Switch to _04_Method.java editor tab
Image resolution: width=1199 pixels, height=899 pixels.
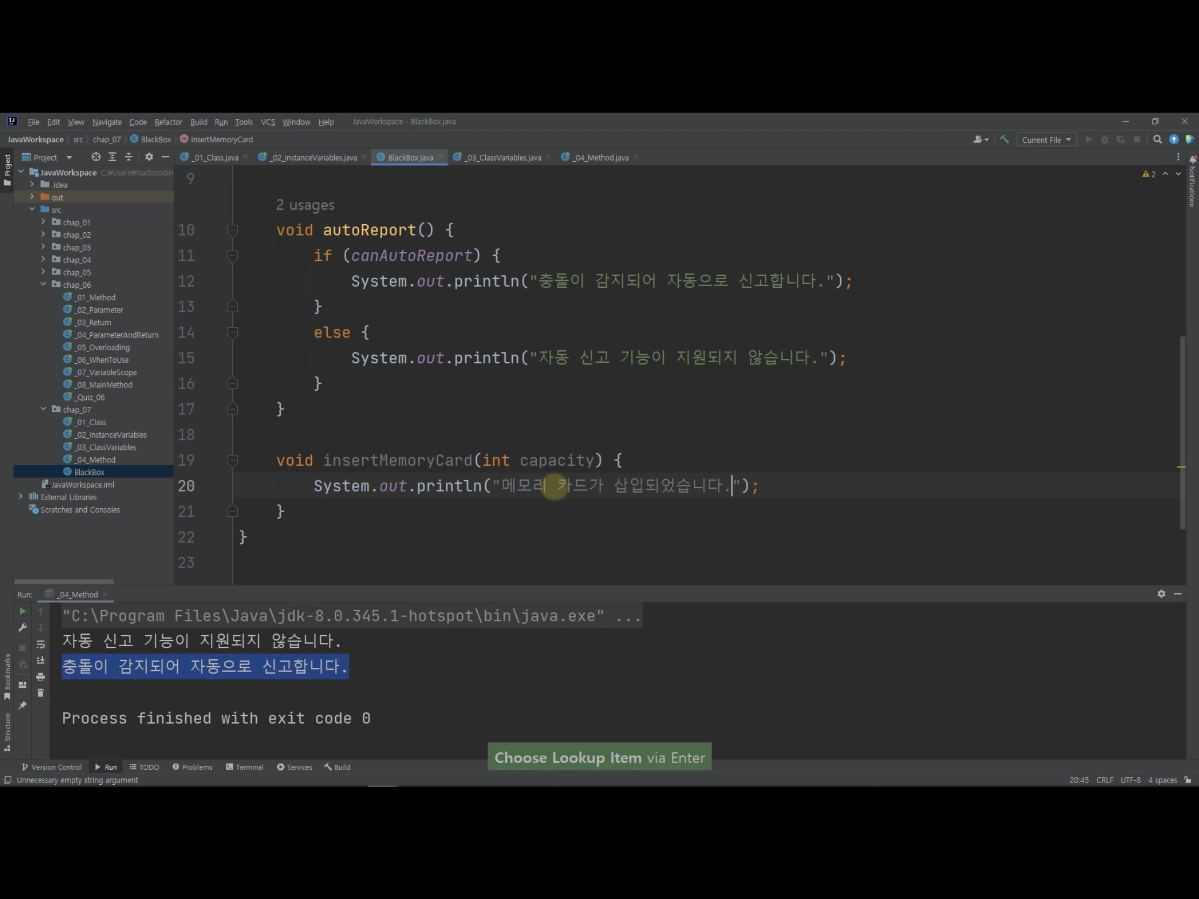tap(599, 157)
